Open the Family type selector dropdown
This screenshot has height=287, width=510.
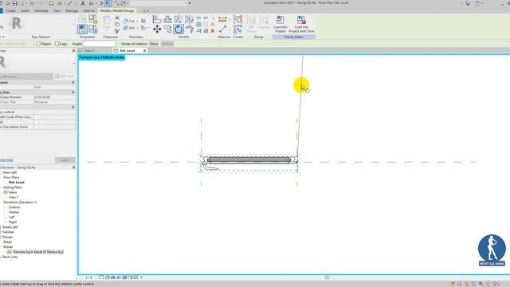click(26, 77)
